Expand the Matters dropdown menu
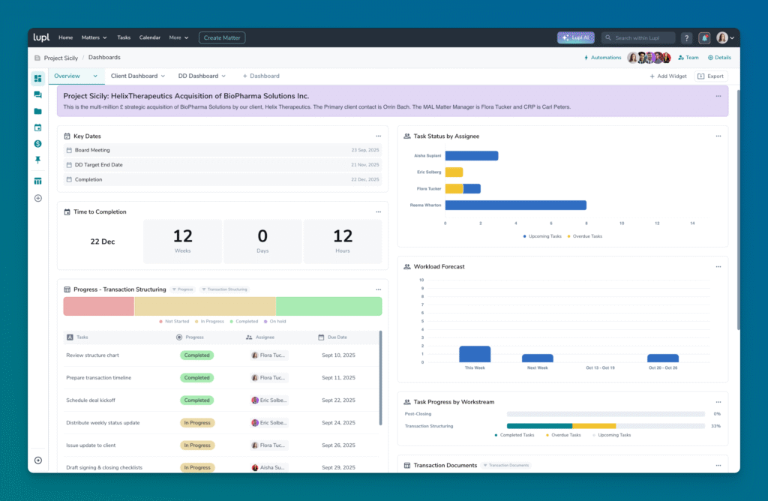Viewport: 768px width, 501px height. (94, 37)
